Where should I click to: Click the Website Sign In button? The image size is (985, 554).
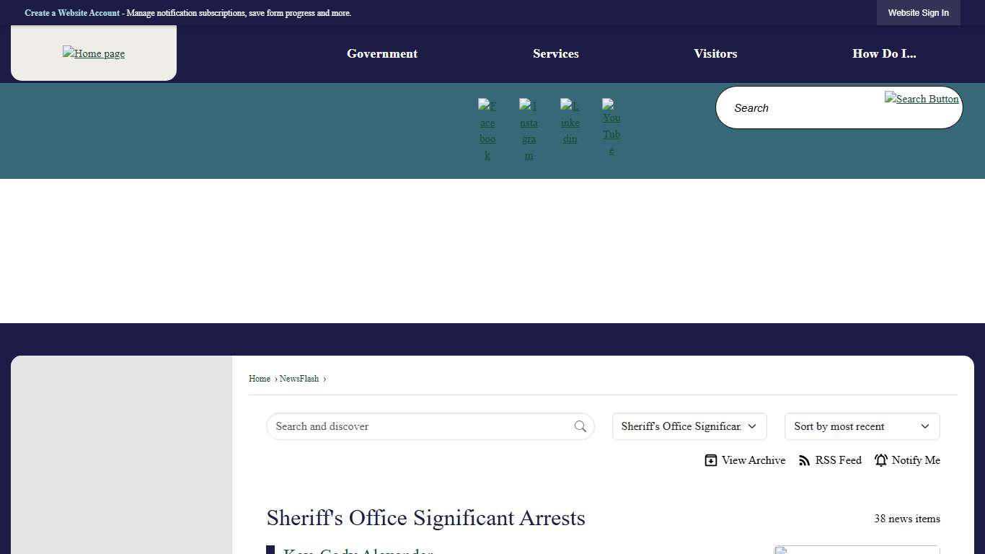[x=918, y=13]
